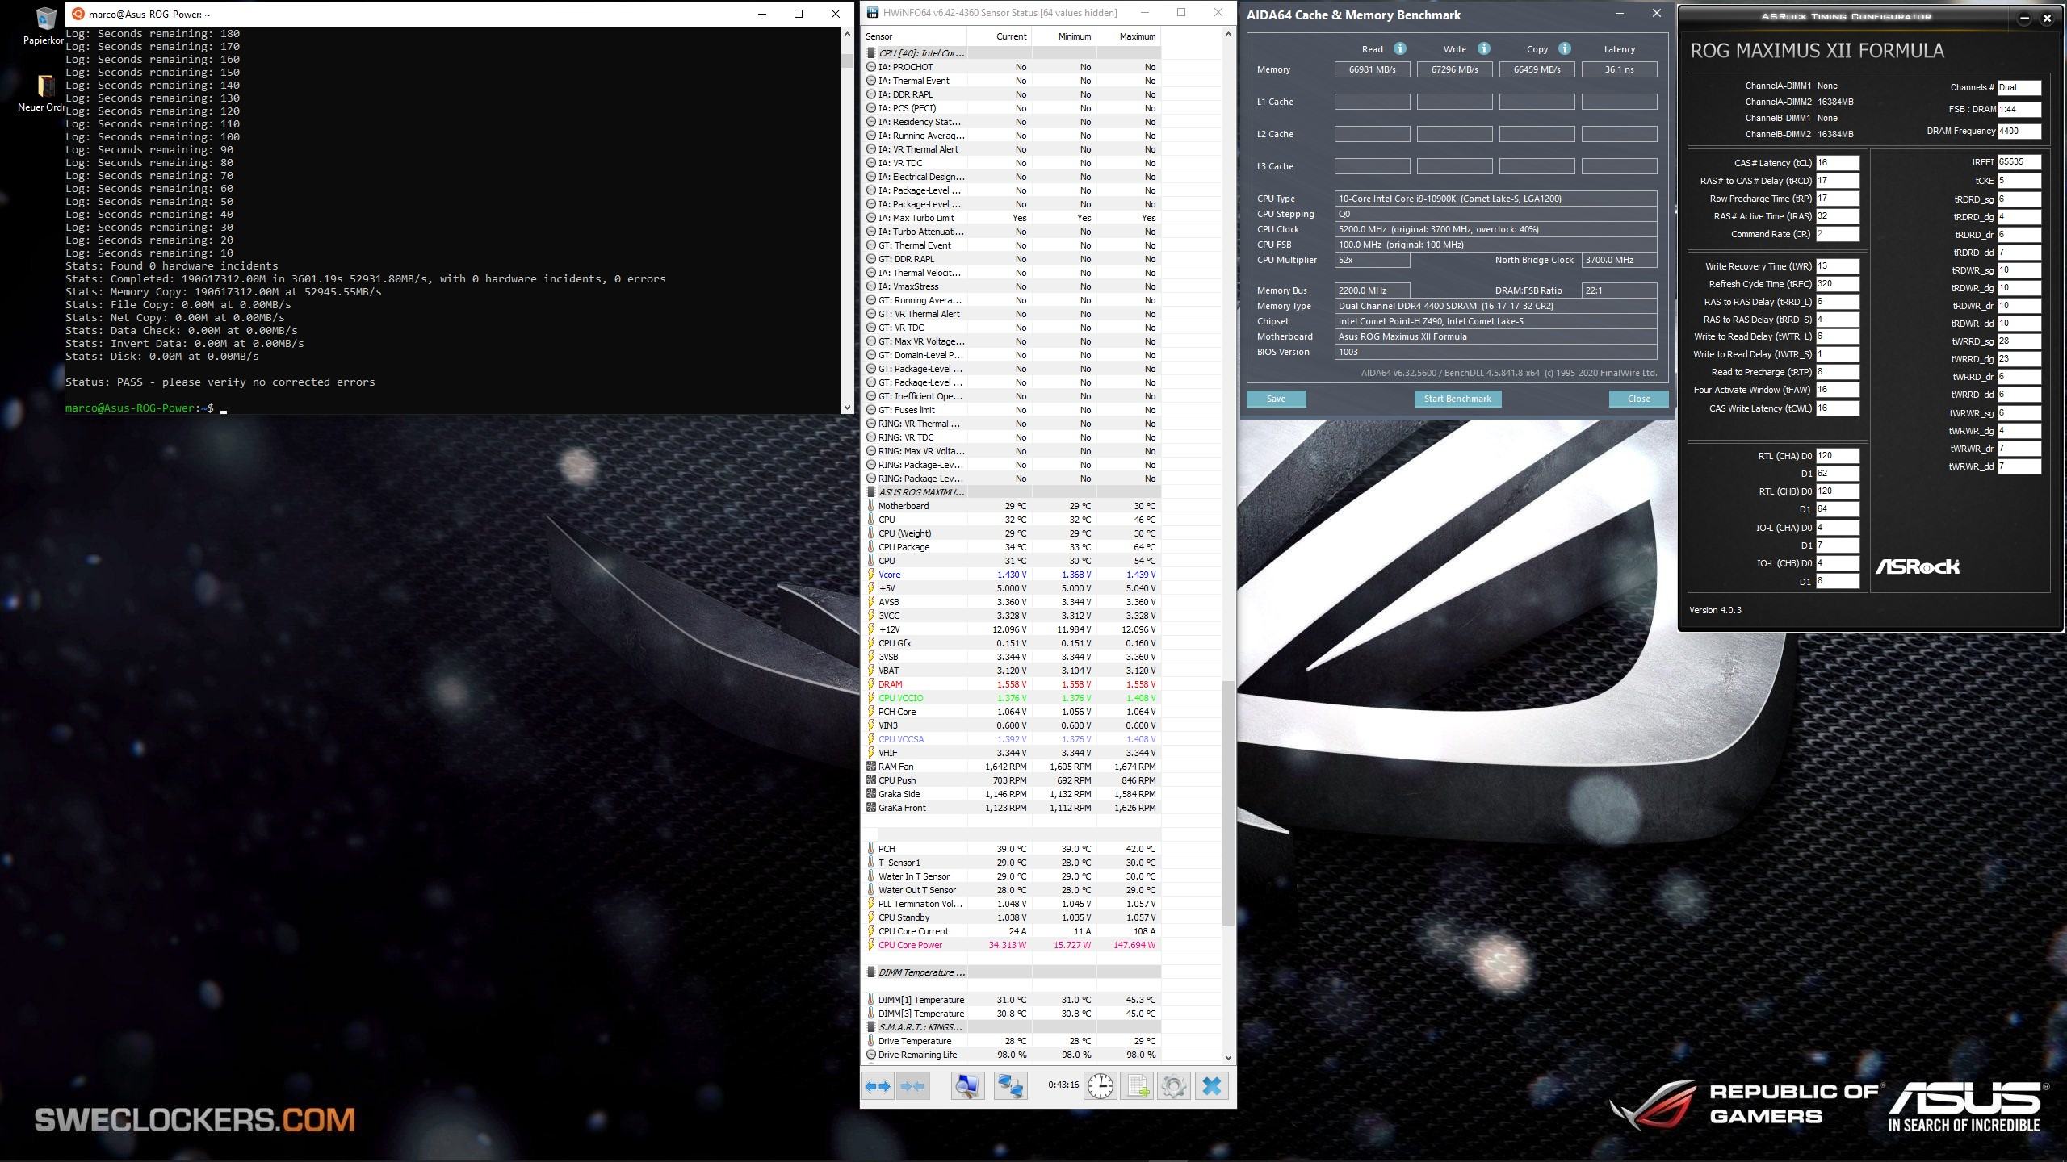Image resolution: width=2067 pixels, height=1162 pixels.
Task: Click the expand layout arrows icon in HWiNFO toolbar
Action: pos(878,1086)
